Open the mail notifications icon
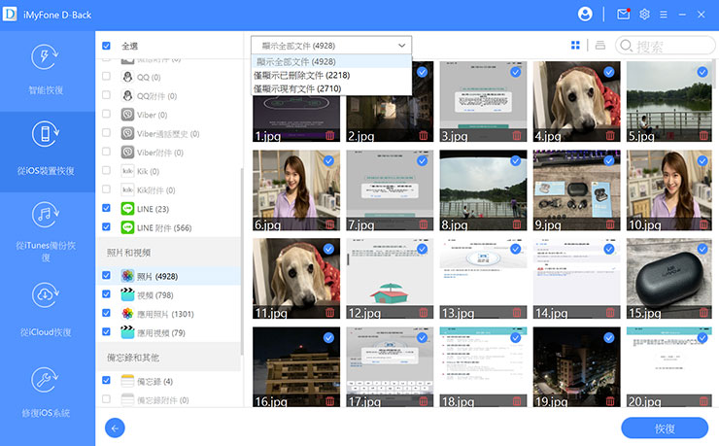Screen dimensions: 719x446 click(623, 14)
